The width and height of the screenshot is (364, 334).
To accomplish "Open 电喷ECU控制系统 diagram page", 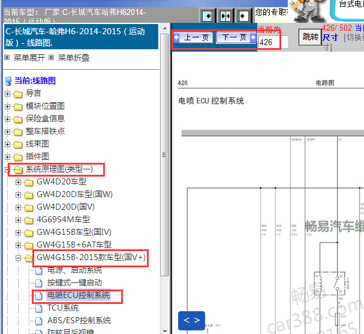I will 79,295.
